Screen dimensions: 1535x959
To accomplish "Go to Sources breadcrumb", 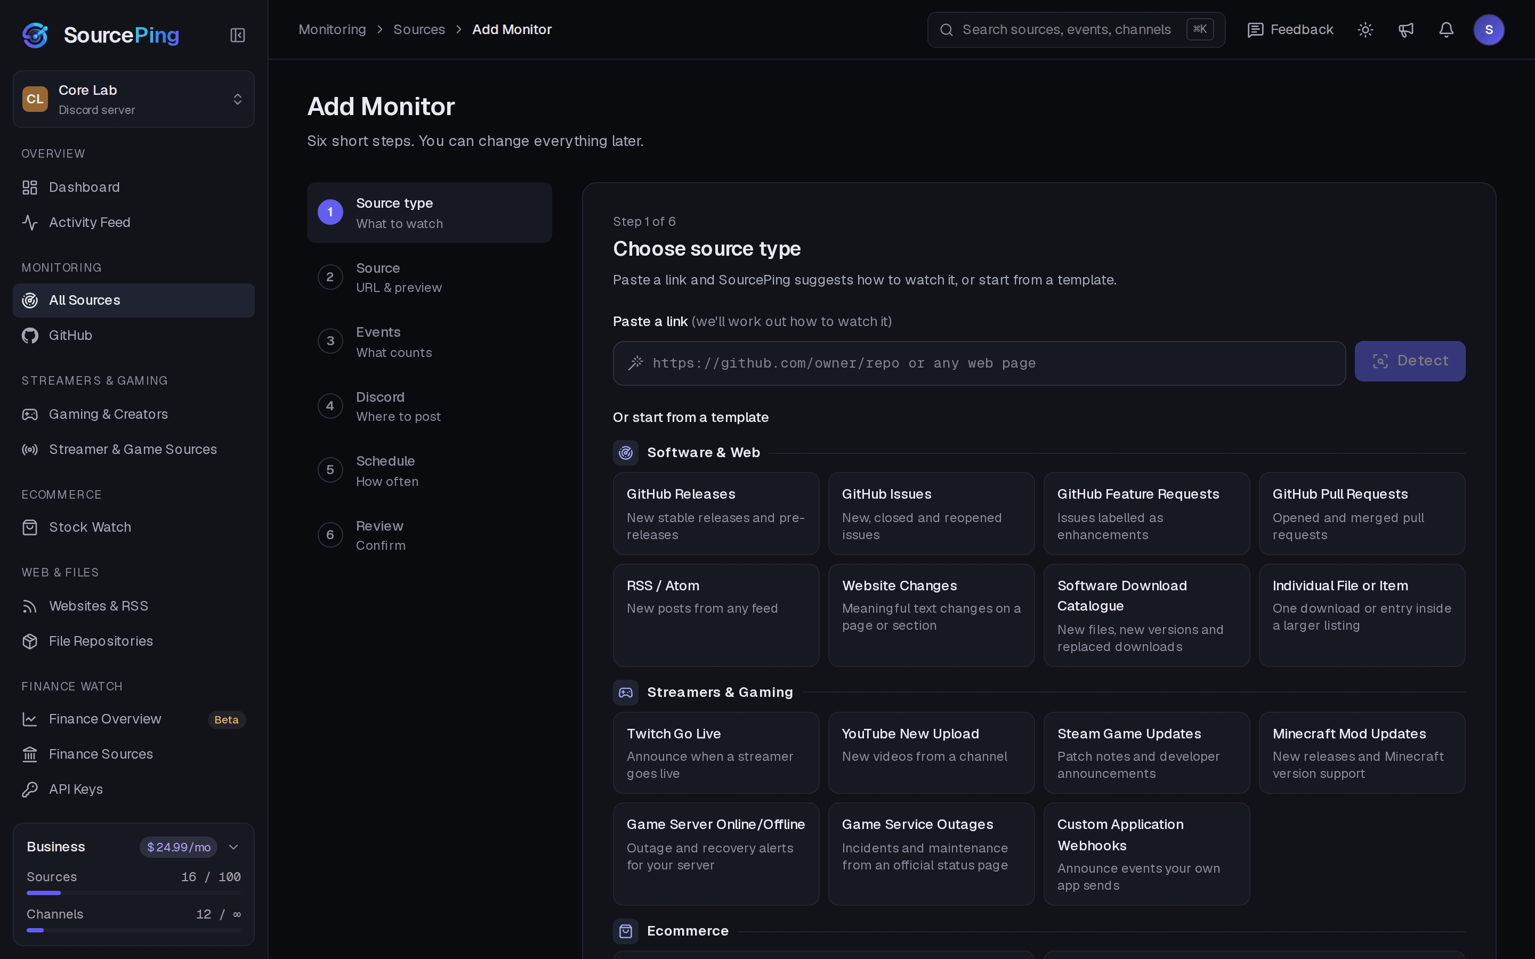I will pyautogui.click(x=419, y=30).
